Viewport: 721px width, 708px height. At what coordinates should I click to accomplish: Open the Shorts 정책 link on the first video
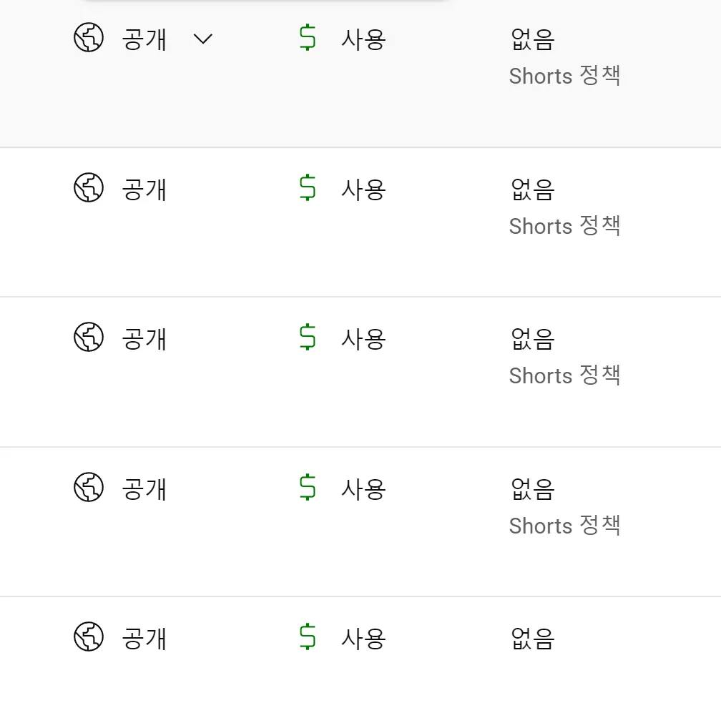click(x=564, y=76)
